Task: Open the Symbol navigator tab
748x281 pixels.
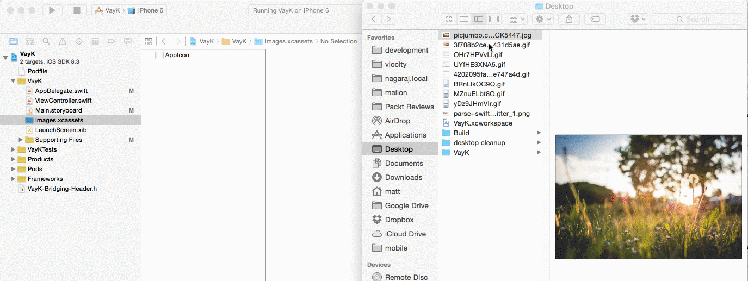Action: click(30, 41)
